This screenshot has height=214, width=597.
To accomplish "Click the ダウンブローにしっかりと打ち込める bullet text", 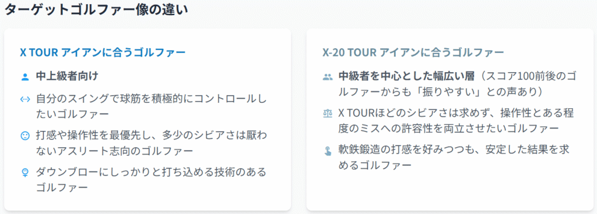I will tap(151, 180).
